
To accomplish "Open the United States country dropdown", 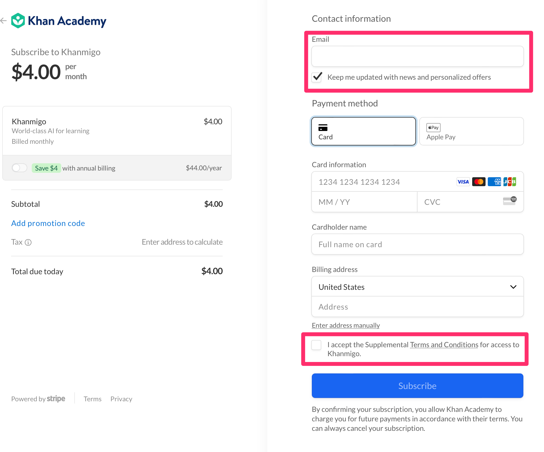I will 417,286.
